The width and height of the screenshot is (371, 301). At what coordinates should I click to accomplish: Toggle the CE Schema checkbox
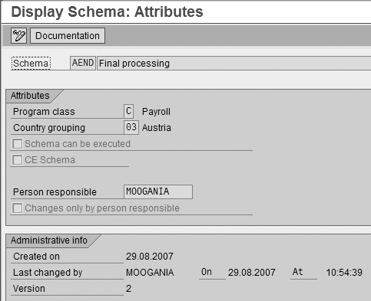(x=18, y=160)
